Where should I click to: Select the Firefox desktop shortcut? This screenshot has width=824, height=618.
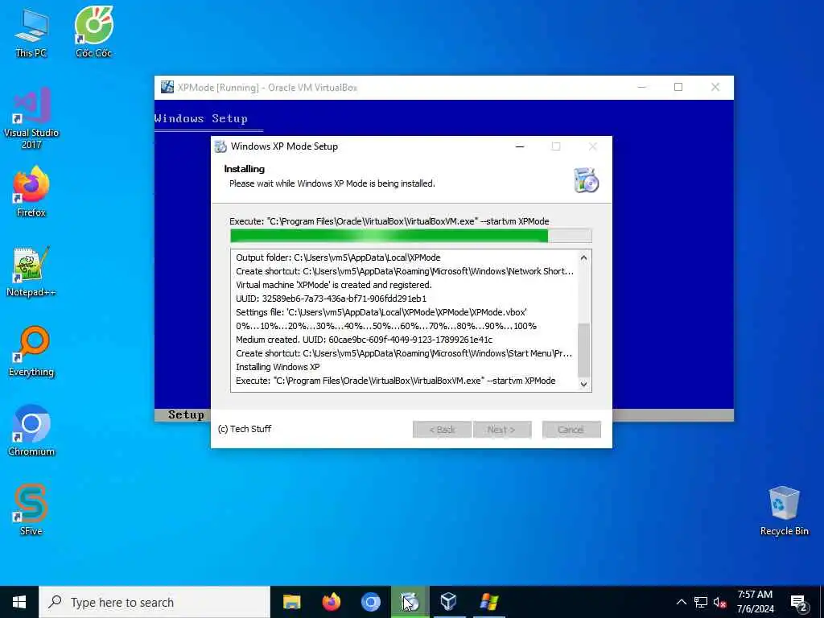click(x=31, y=192)
